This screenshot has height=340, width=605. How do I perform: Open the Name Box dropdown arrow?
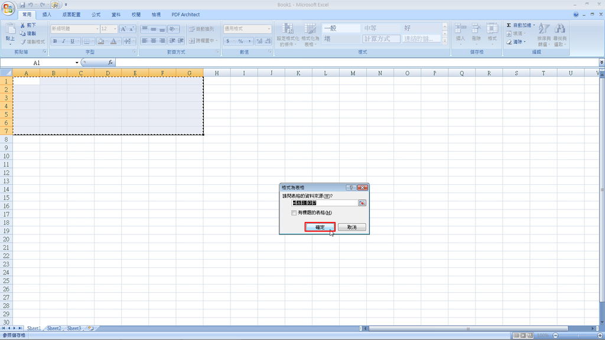(x=77, y=63)
